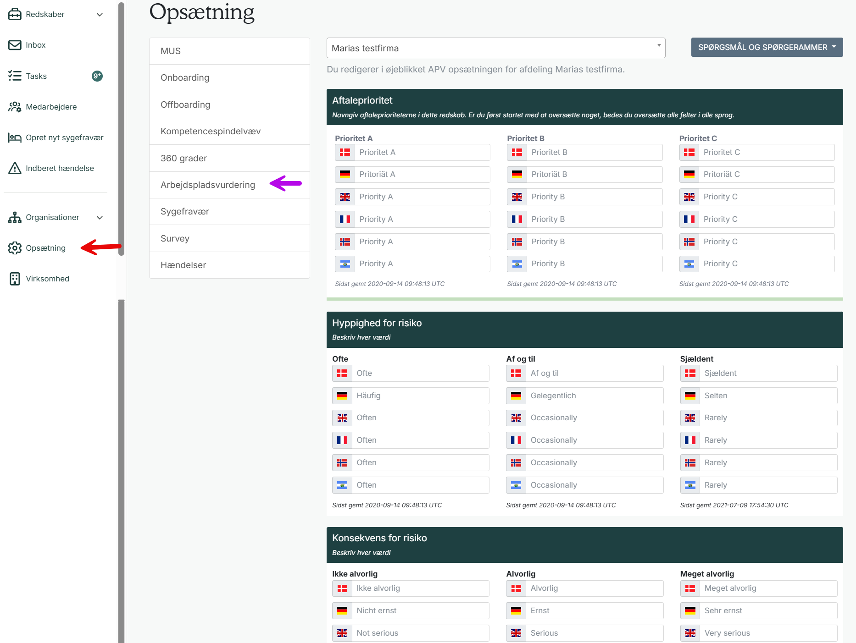Screen dimensions: 856x643
Task: Click the Danish flag beside Ikke alvorlig
Action: [x=342, y=588]
